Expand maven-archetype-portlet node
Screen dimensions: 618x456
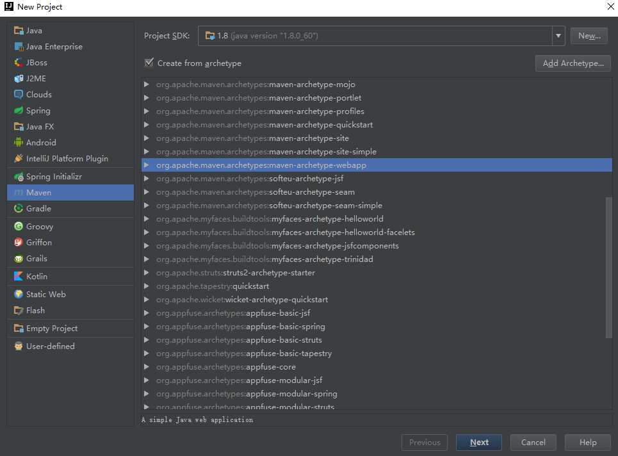pyautogui.click(x=146, y=98)
